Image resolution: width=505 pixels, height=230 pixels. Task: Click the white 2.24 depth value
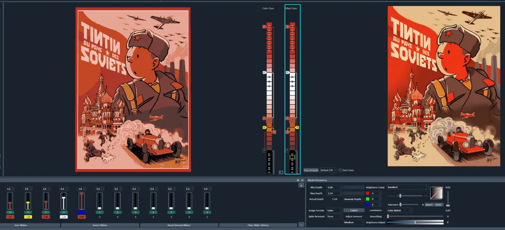point(64,217)
